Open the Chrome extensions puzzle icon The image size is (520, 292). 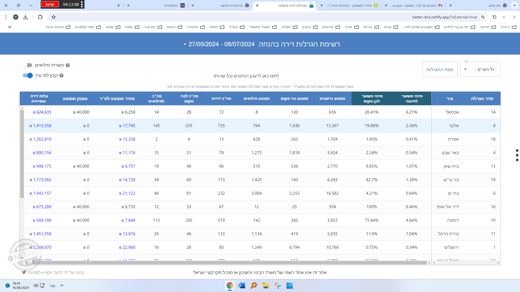tap(40, 17)
